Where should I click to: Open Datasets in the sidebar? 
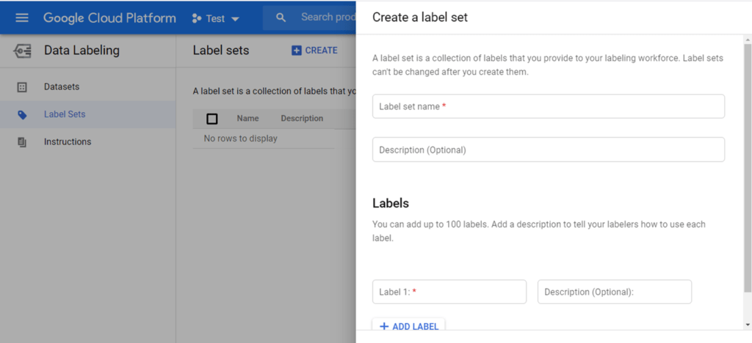[88, 87]
